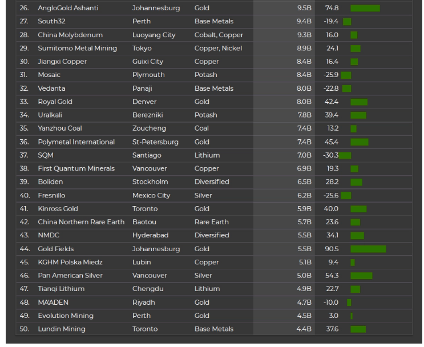Image resolution: width=424 pixels, height=347 pixels.
Task: Select the Zoucheng headquarters cell
Action: coord(149,128)
